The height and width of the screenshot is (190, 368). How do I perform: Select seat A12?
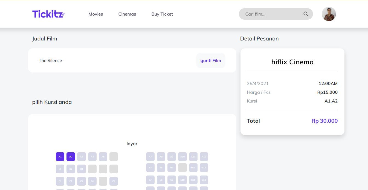204,157
